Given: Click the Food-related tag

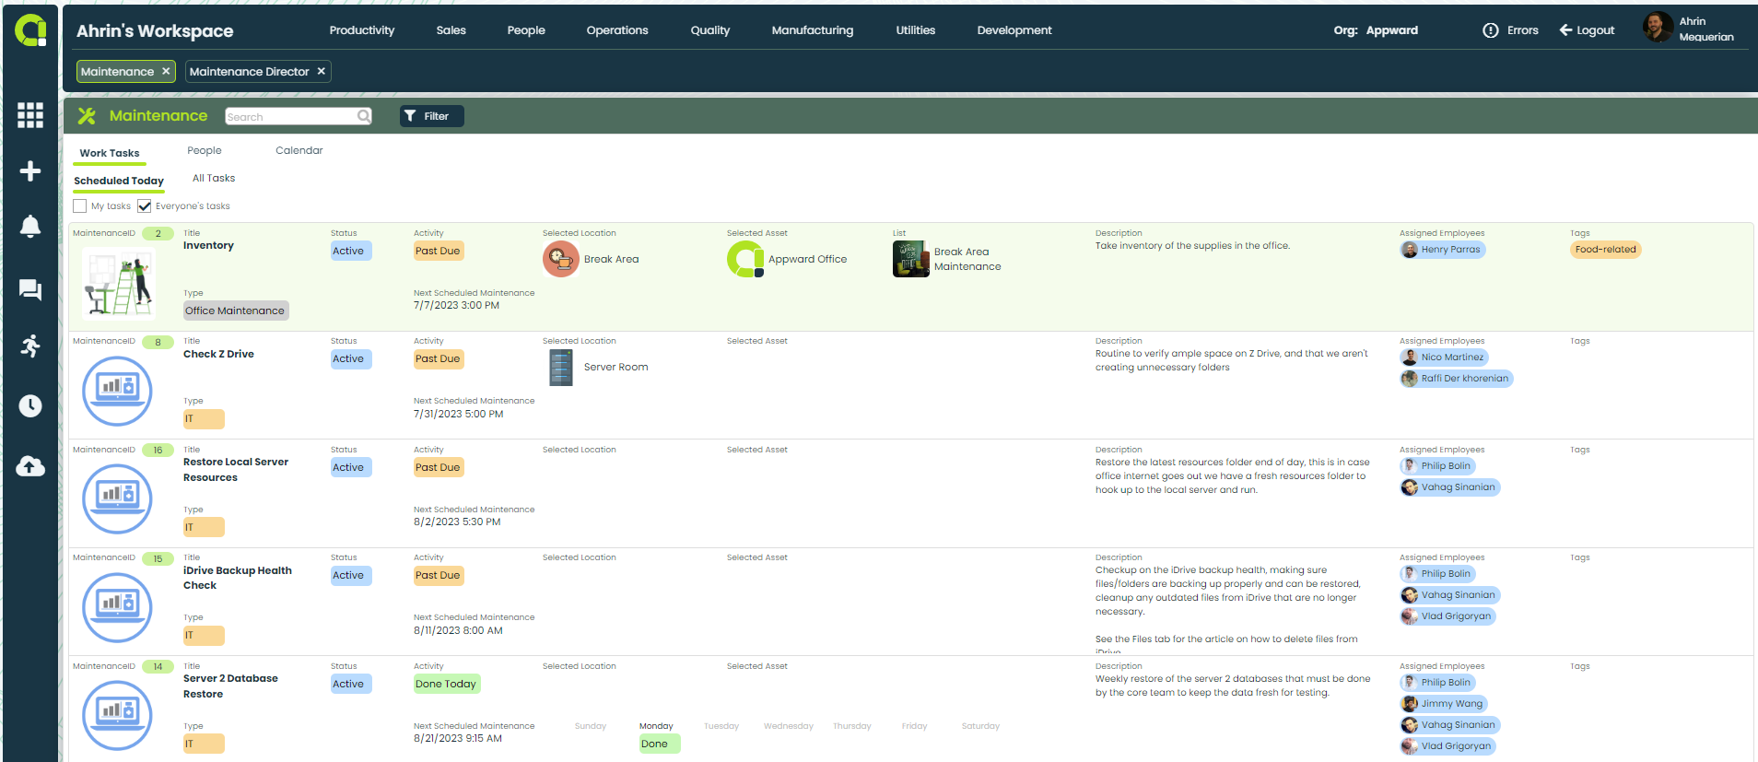Looking at the screenshot, I should tap(1606, 250).
